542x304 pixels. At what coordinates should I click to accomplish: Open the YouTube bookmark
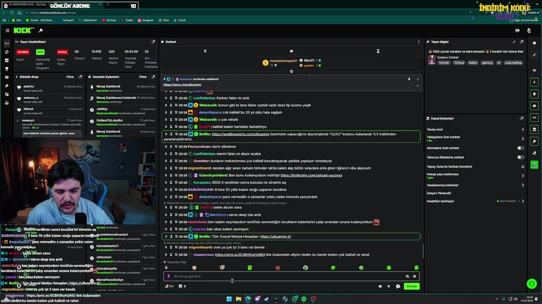coord(109,20)
